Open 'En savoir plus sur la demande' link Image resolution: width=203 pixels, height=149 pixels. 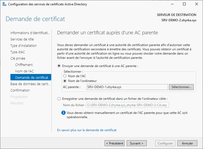[87, 130]
